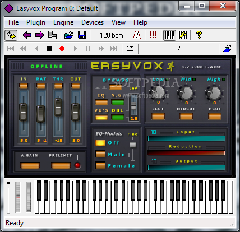This screenshot has height=232, width=240.
Task: Click the leftmost white piano key
Action: click(x=37, y=207)
